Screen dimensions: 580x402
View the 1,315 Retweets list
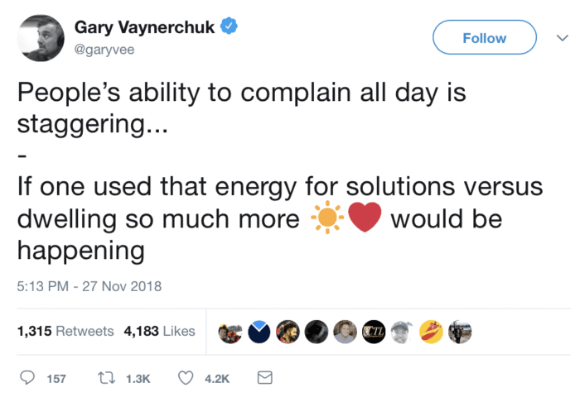coord(65,331)
